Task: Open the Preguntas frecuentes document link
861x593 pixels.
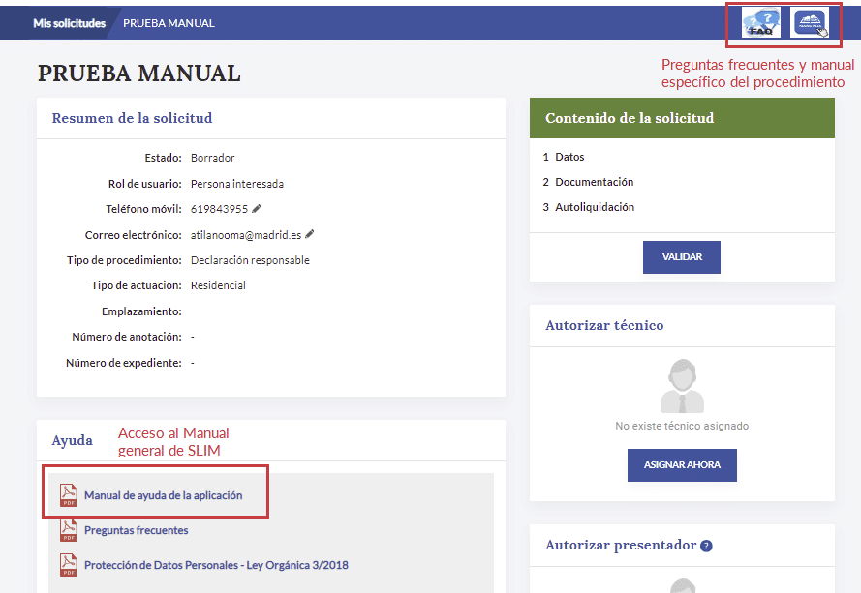Action: (x=136, y=530)
